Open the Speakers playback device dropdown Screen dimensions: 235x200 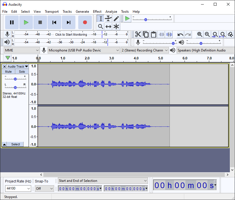(x=206, y=50)
